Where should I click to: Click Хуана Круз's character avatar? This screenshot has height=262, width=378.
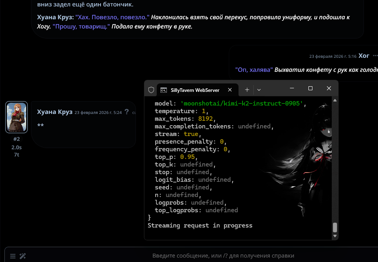tap(16, 117)
